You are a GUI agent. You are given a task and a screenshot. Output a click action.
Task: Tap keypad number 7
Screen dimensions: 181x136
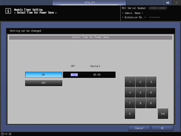130,103
